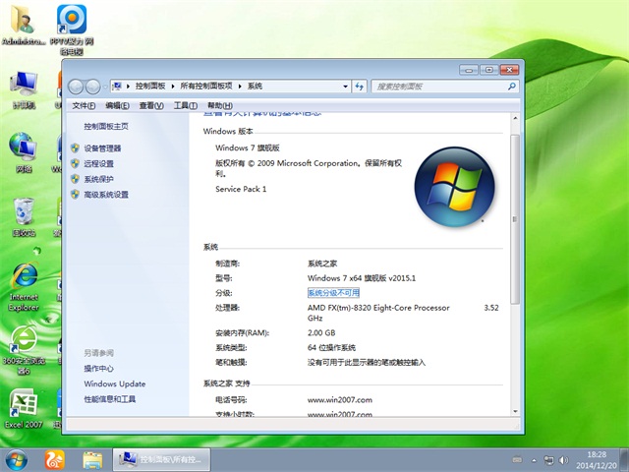
Task: Open Windows Update link
Action: coord(115,383)
